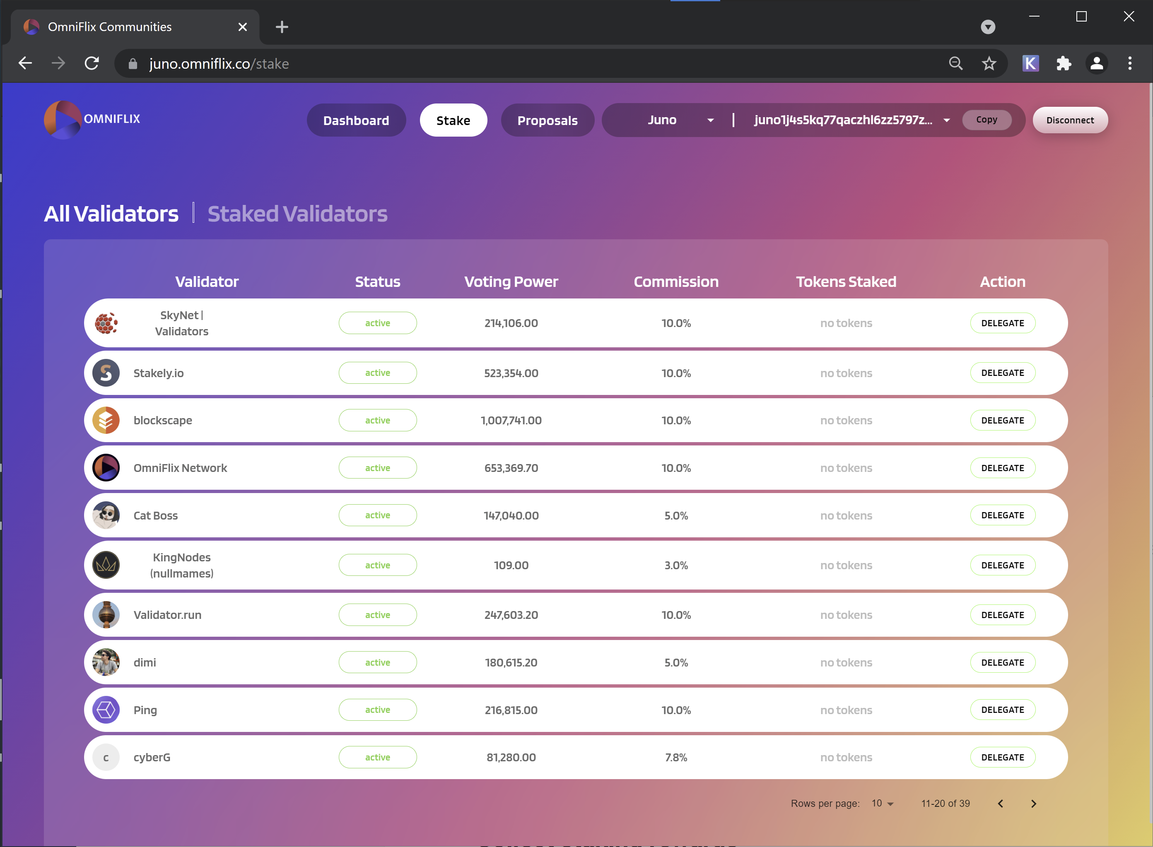Image resolution: width=1153 pixels, height=847 pixels.
Task: Click voting power value 1,007,741.00
Action: (x=511, y=421)
